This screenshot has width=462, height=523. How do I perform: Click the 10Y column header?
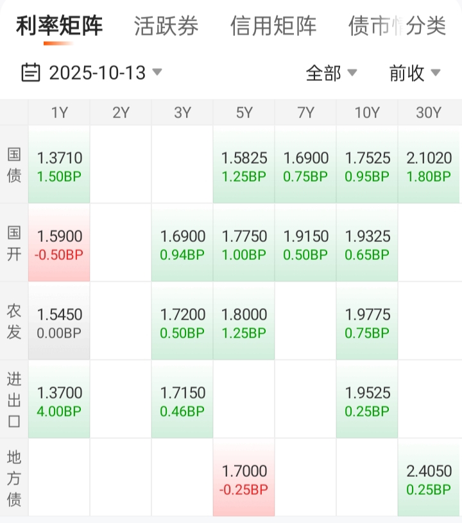coord(367,113)
